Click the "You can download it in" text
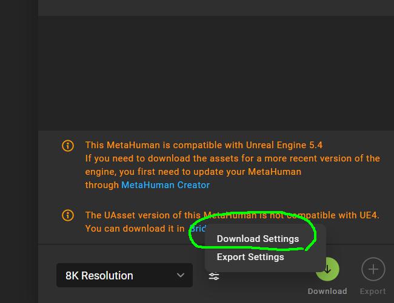Viewport: 394px width, 303px height. click(x=135, y=229)
